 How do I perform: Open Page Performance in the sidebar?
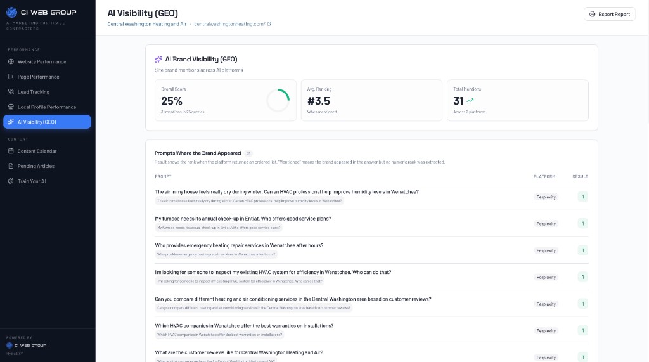point(47,77)
